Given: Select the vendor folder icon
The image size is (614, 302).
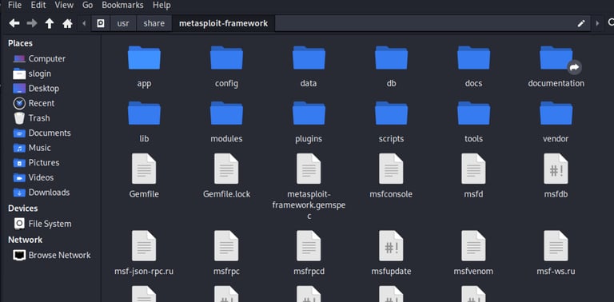Looking at the screenshot, I should pyautogui.click(x=556, y=113).
